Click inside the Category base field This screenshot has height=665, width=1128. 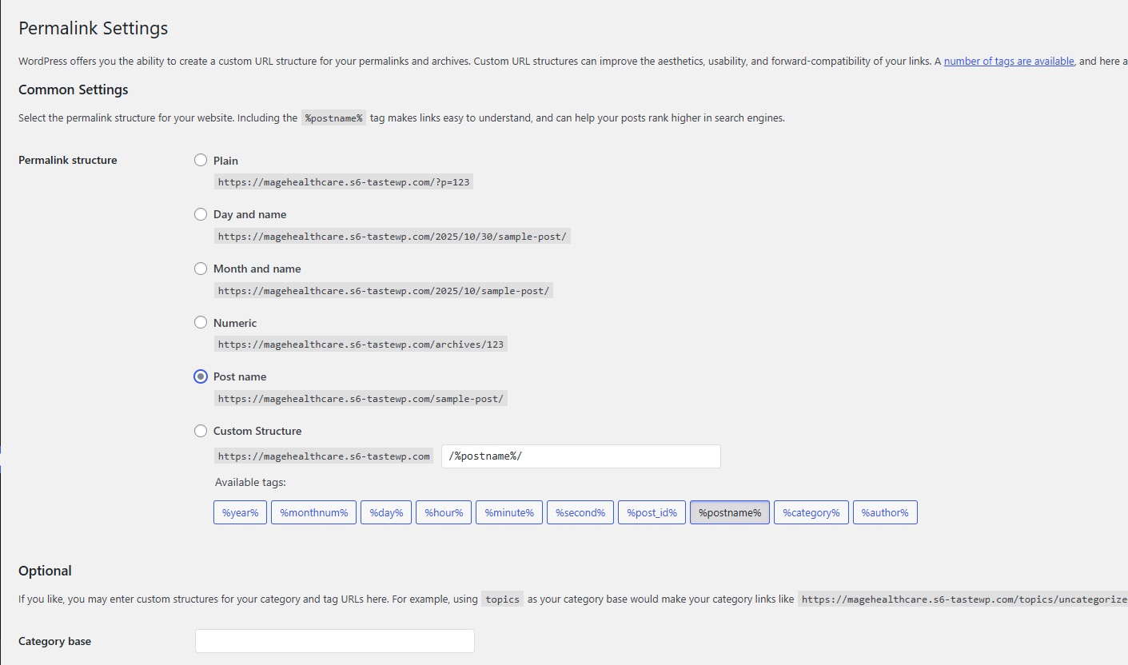[334, 641]
